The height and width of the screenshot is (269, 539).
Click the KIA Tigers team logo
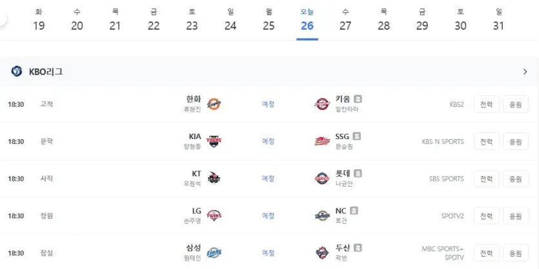tap(214, 141)
